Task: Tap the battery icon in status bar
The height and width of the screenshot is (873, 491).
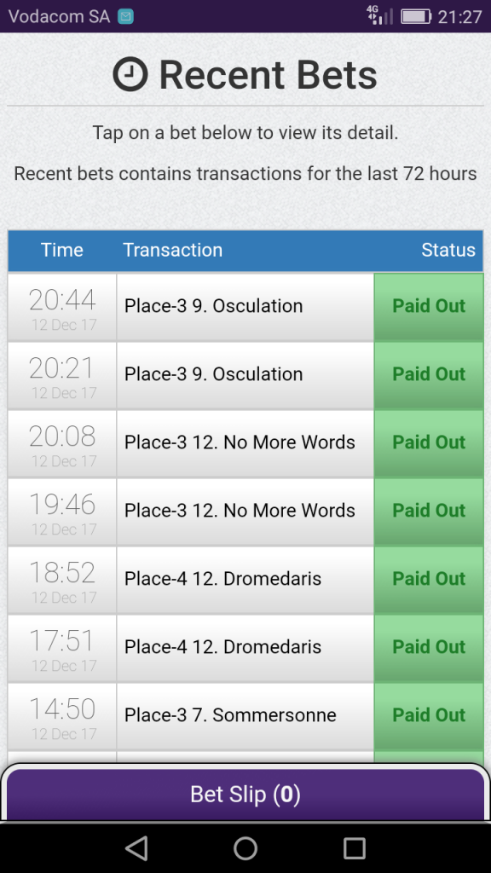Action: [x=416, y=17]
